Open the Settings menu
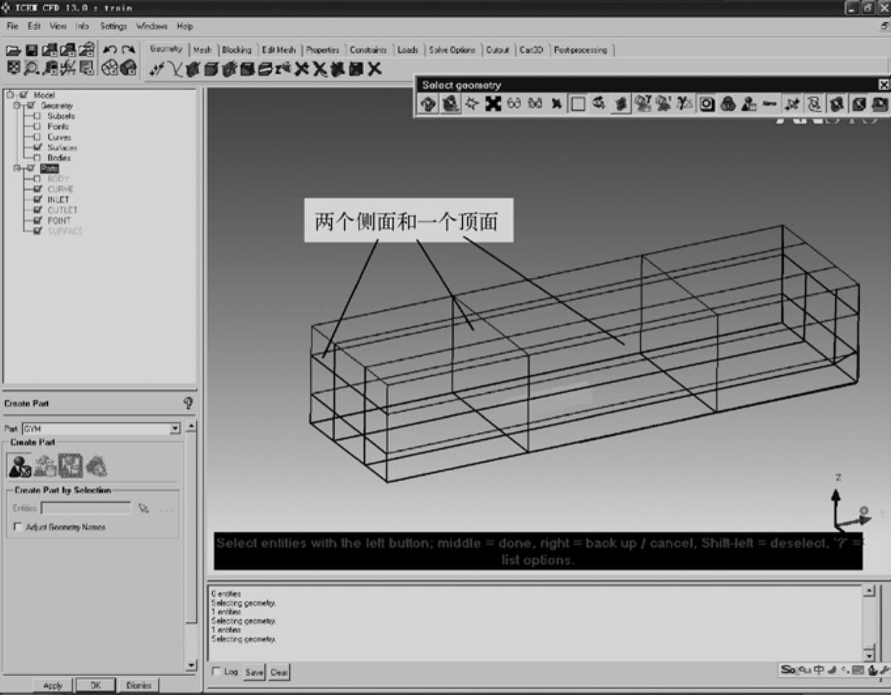Image resolution: width=891 pixels, height=695 pixels. tap(113, 26)
